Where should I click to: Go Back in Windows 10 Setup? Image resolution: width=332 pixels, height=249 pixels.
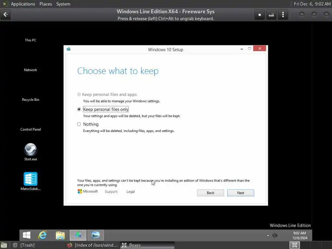210,193
